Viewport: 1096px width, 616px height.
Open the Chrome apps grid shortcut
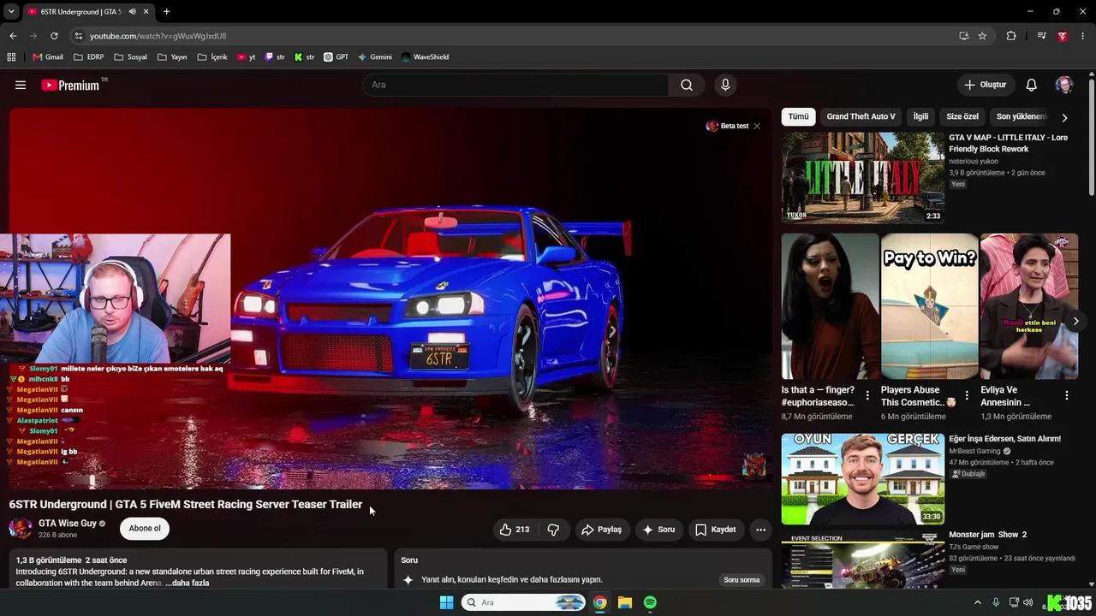(11, 57)
